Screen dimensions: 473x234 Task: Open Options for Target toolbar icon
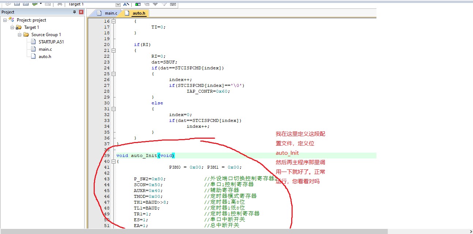pyautogui.click(x=126, y=4)
